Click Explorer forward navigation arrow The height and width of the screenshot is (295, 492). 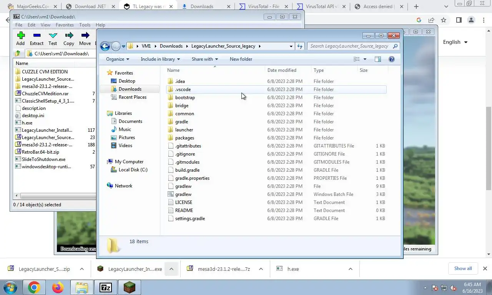click(x=116, y=46)
